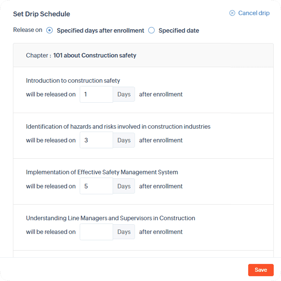Click the Specified date label
This screenshot has width=281, height=281.
[179, 31]
